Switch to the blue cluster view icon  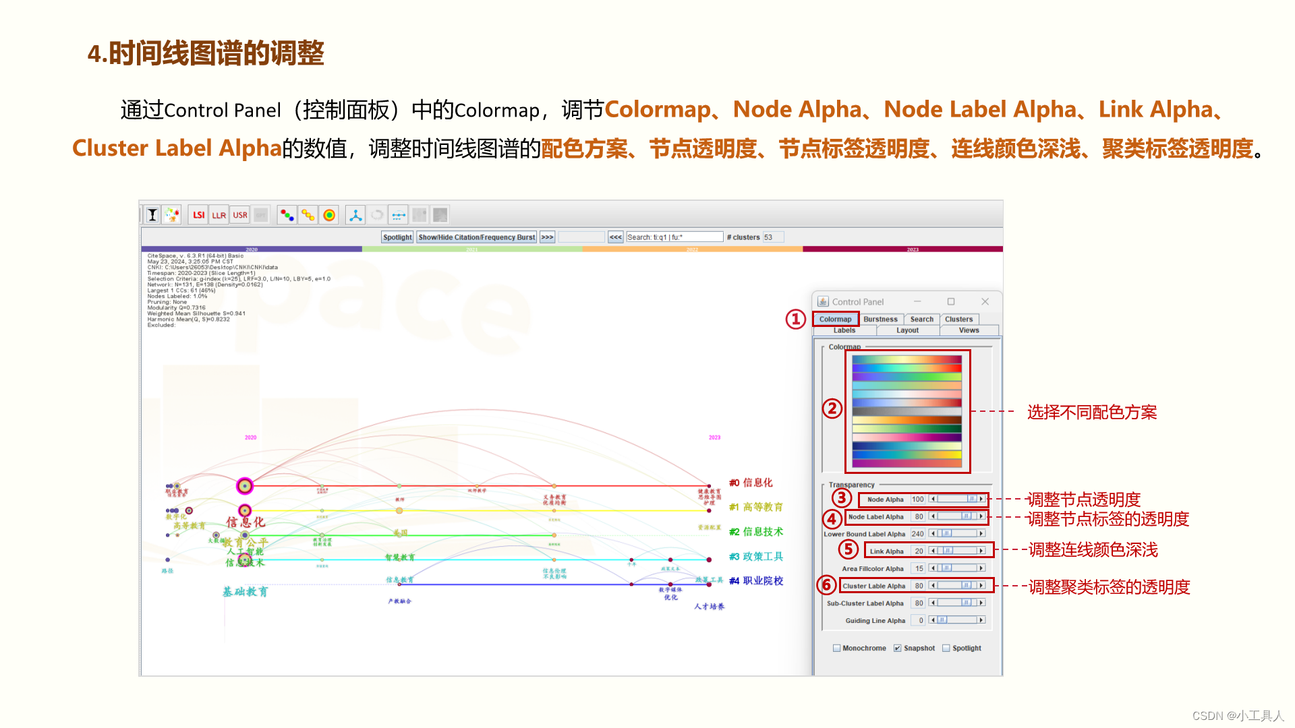click(355, 215)
